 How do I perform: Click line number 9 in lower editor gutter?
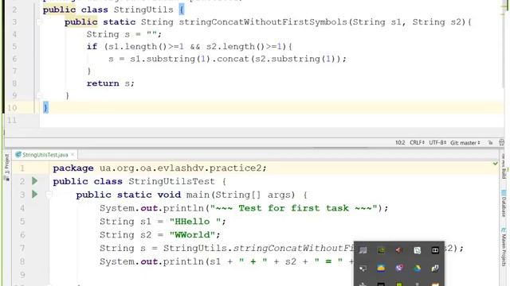(x=22, y=275)
